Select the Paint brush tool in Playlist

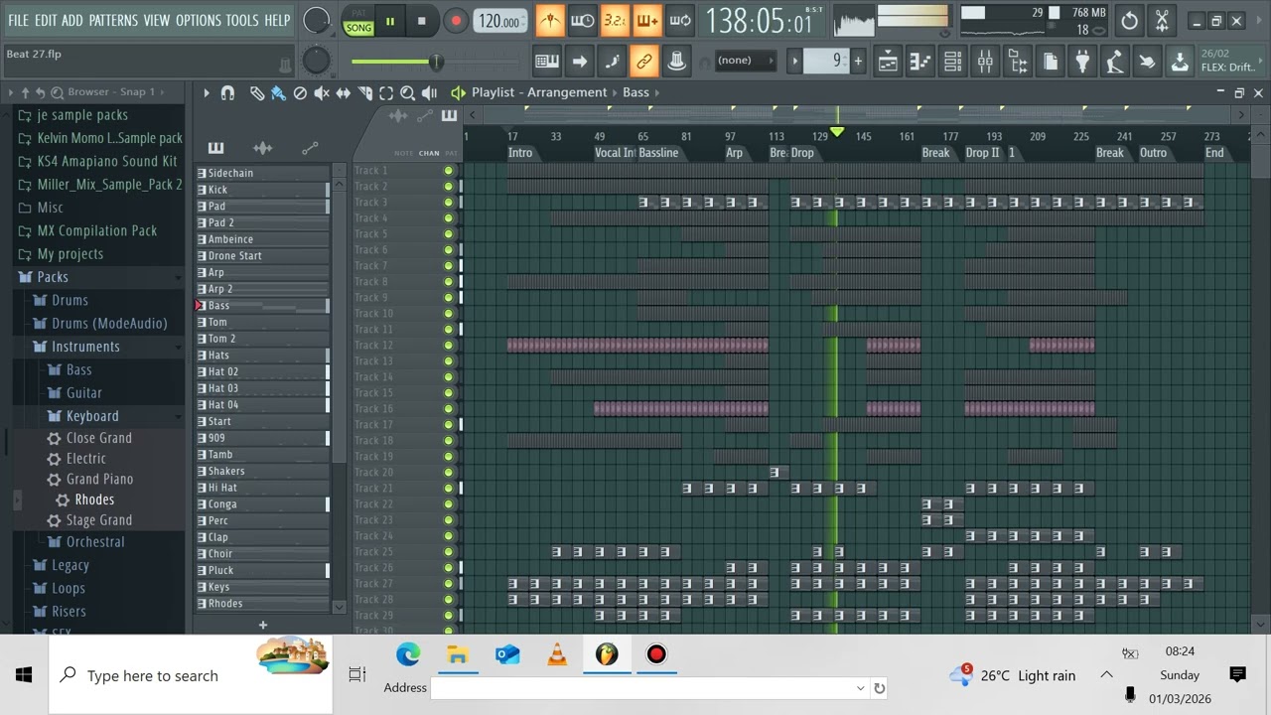coord(278,92)
